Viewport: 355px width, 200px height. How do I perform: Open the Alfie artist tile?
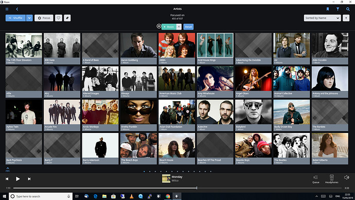pos(24,82)
